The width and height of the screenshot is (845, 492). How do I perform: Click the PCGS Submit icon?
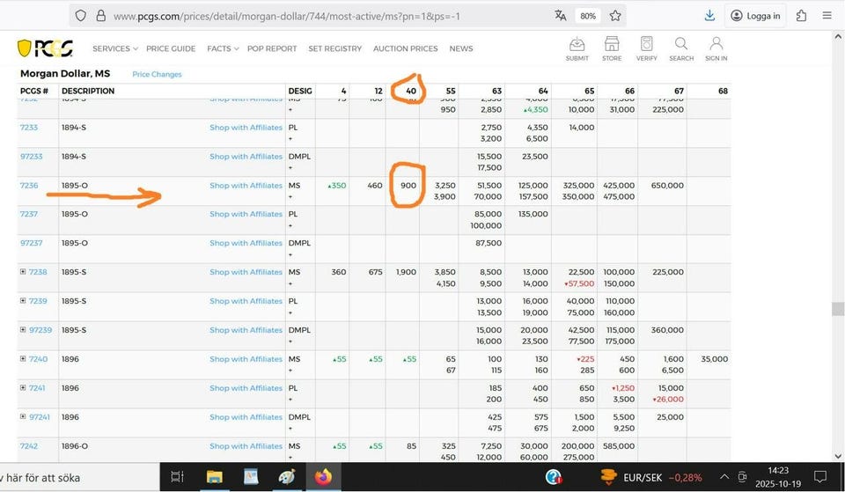click(x=577, y=48)
